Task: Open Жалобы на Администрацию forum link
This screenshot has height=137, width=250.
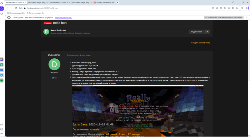Action: coord(77,33)
